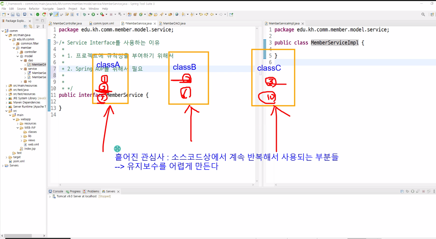Click left editor horizontal scrollbar
This screenshot has width=436, height=239.
coord(157,185)
